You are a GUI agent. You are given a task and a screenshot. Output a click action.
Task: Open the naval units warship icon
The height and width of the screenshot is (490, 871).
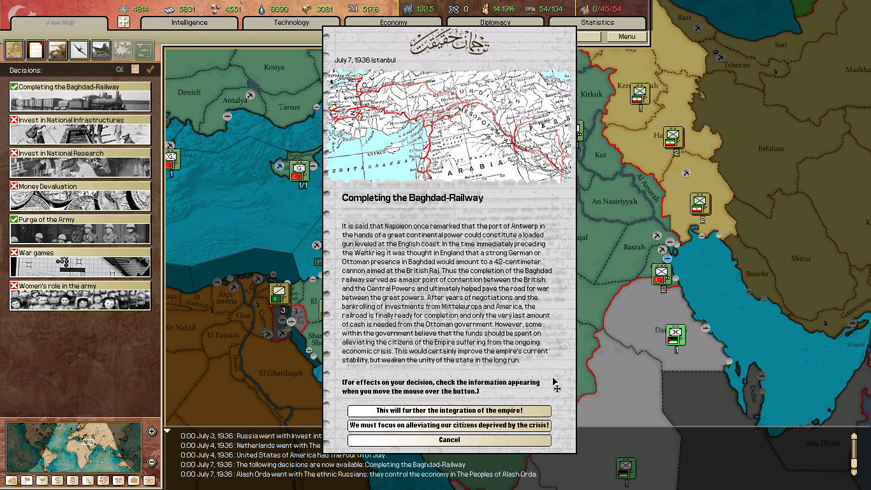click(x=101, y=49)
